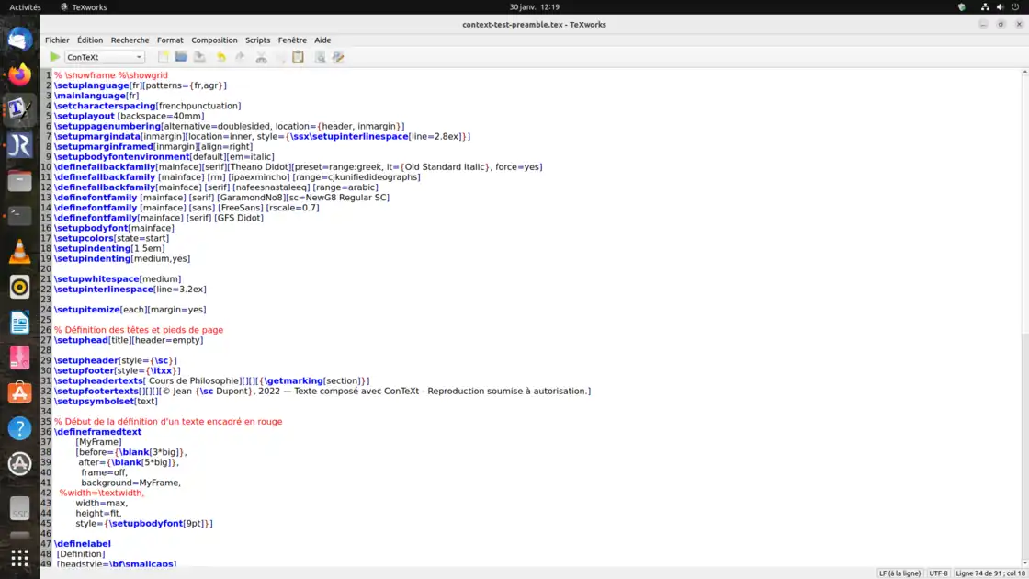Open the UTF-8 encoding selector

coord(937,573)
